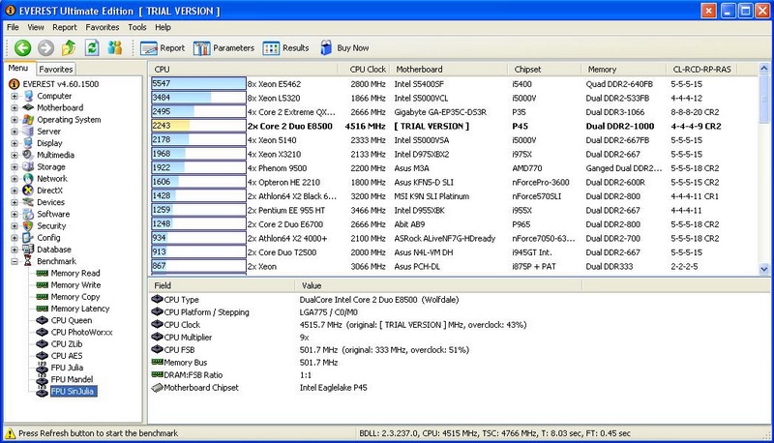Click the CL-RCD-RP-RAS column header
The width and height of the screenshot is (774, 443).
pos(701,70)
